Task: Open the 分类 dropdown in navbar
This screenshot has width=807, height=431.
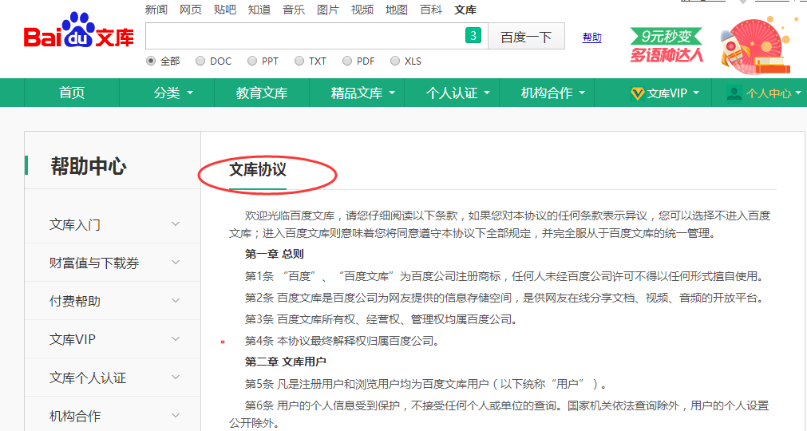Action: point(173,93)
